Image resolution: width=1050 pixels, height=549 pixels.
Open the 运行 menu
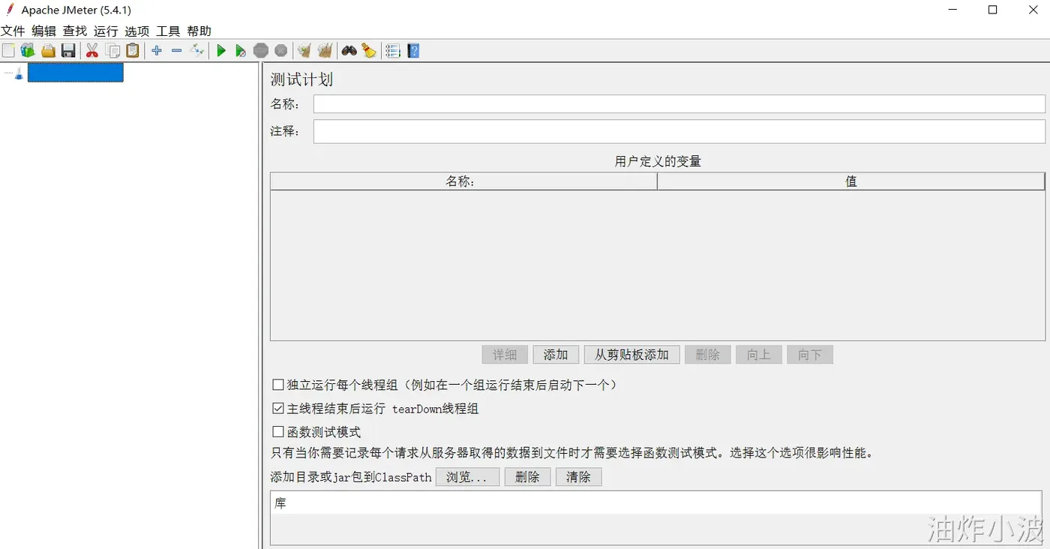click(x=106, y=31)
